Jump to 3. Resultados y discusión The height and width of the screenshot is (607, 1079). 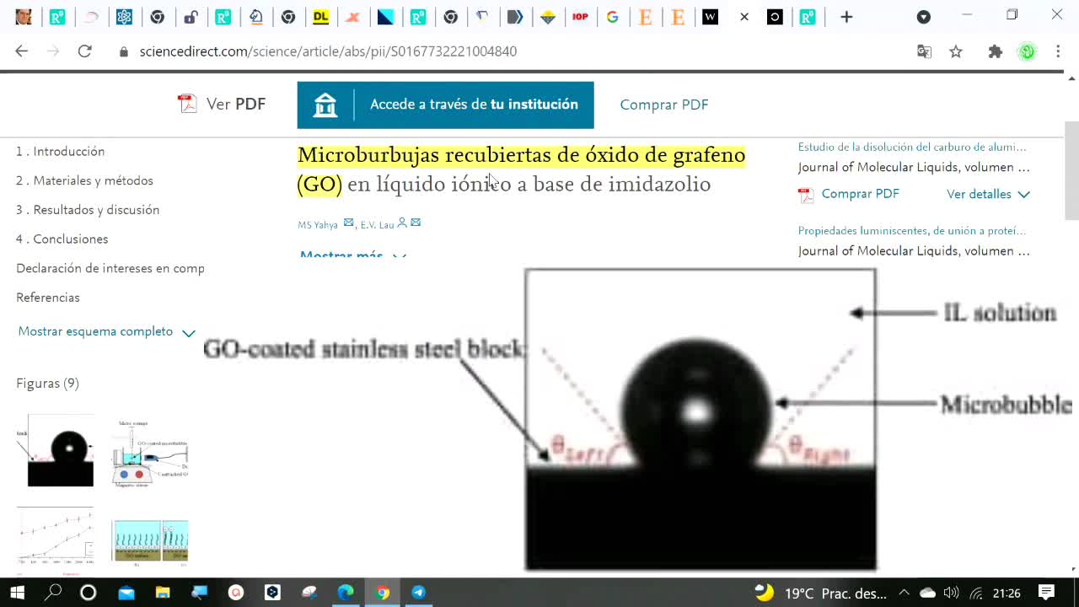pos(88,210)
